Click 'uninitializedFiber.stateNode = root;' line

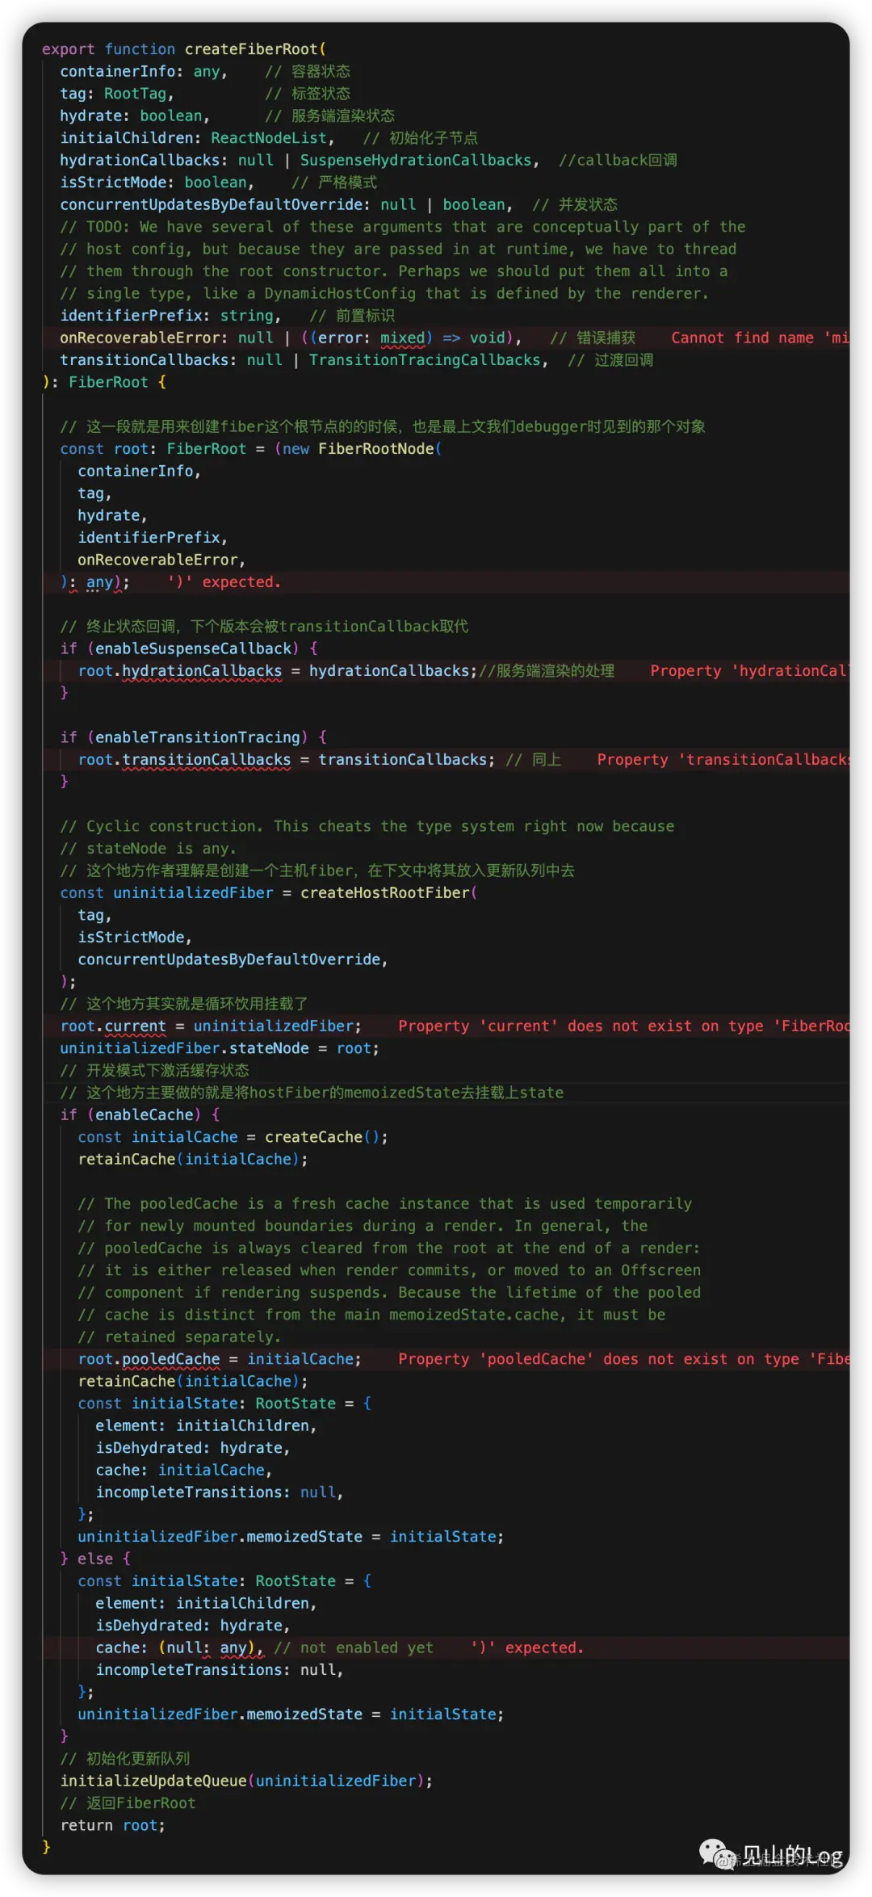(x=220, y=1048)
